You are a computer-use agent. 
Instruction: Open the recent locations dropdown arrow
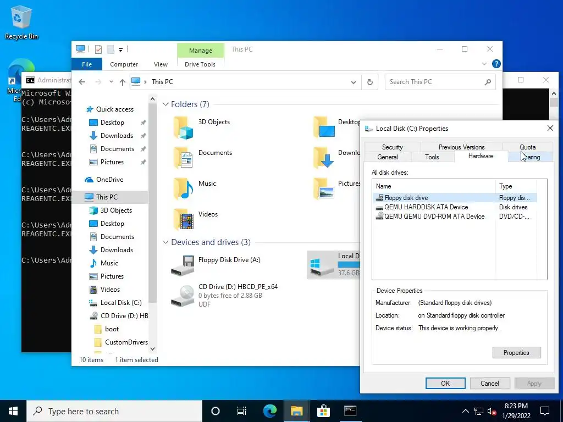click(111, 82)
